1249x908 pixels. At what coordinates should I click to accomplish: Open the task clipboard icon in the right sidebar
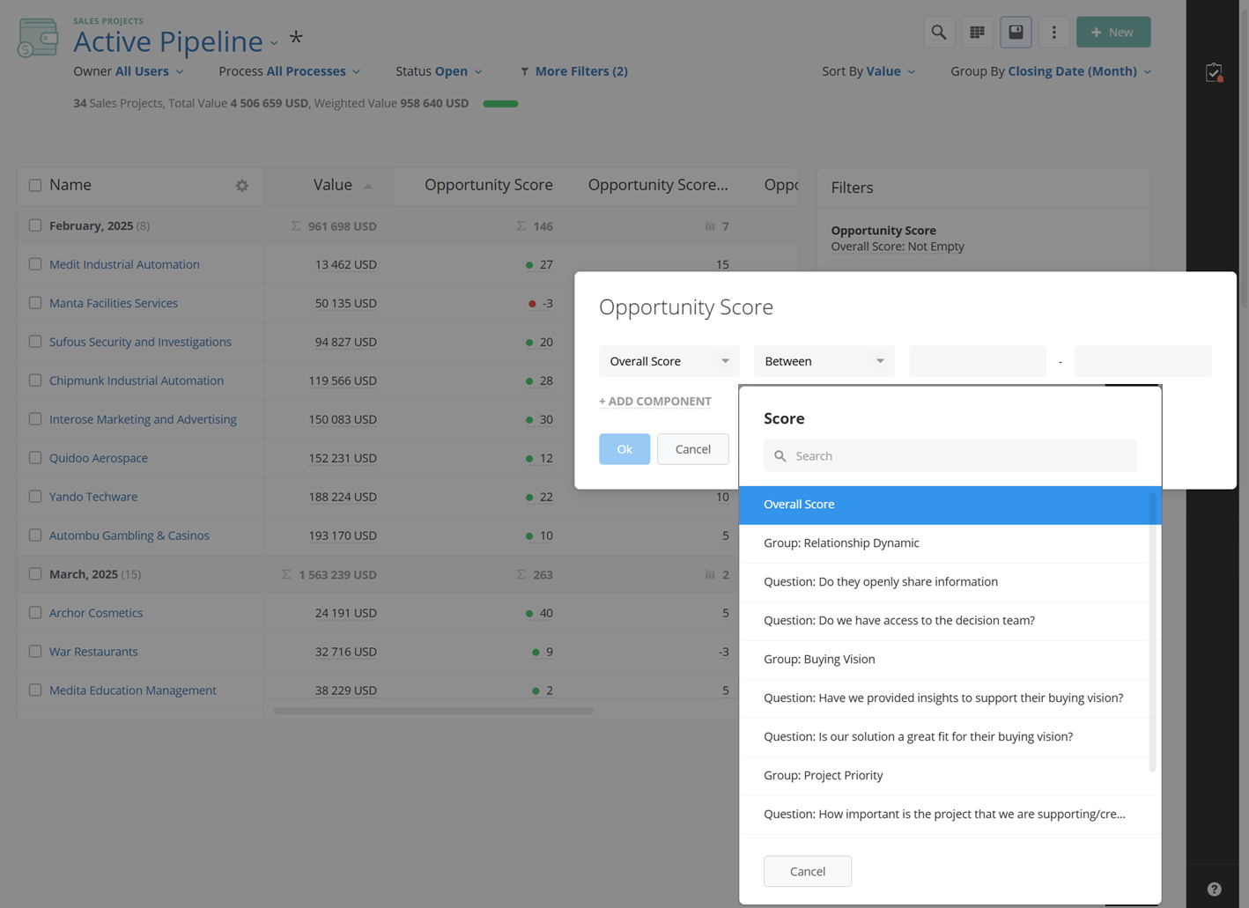click(1214, 72)
